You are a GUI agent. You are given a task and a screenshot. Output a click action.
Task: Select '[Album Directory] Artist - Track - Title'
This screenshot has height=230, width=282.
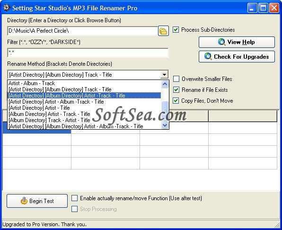84,114
